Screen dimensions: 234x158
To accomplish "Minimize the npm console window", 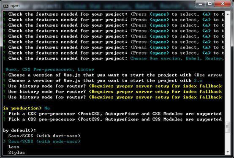I will (201, 4).
